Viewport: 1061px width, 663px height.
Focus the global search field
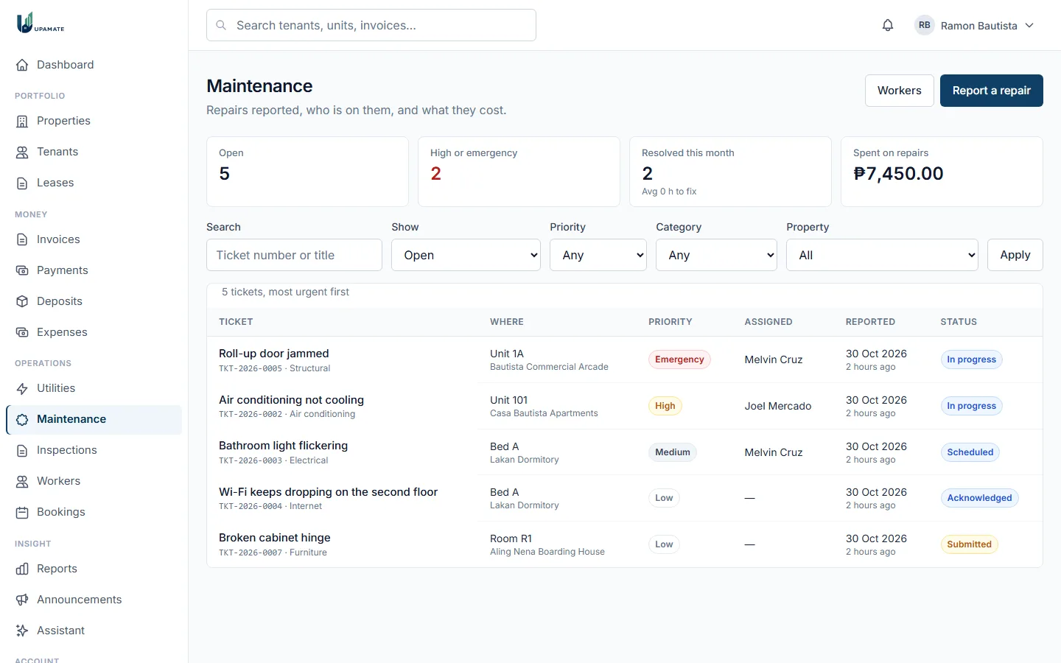pos(371,25)
